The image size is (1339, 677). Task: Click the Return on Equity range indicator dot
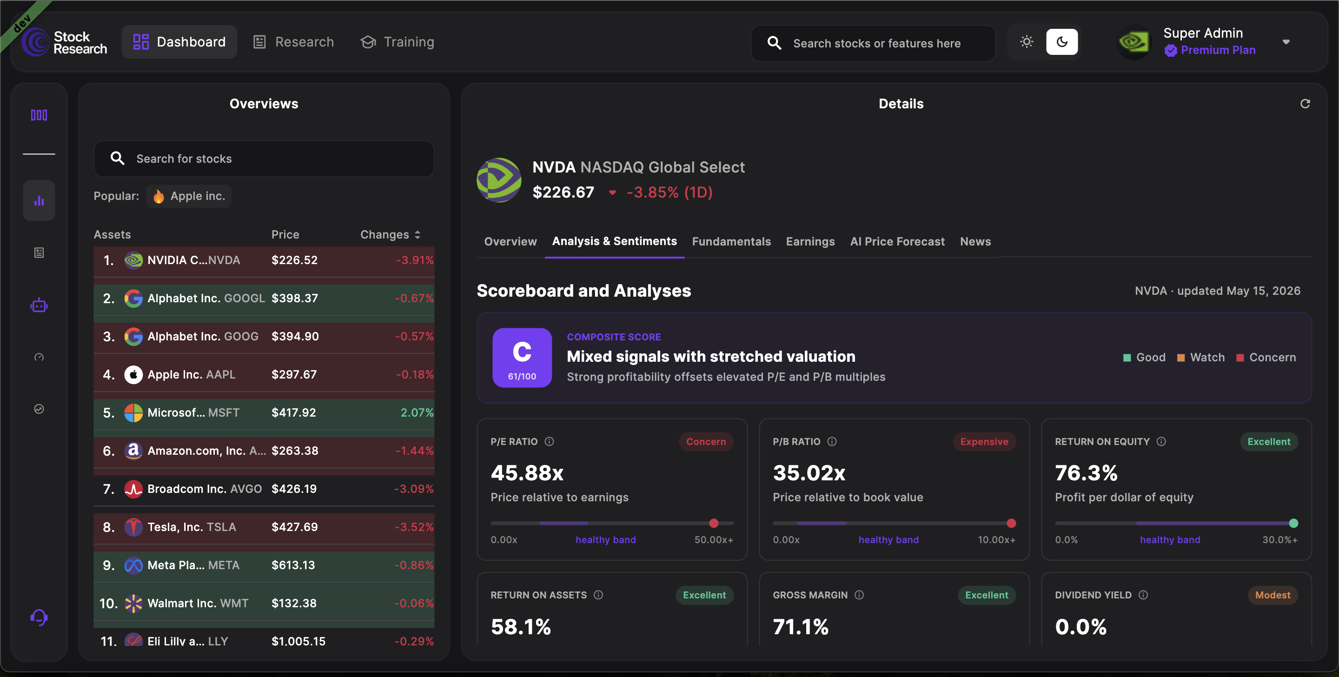[x=1293, y=523]
